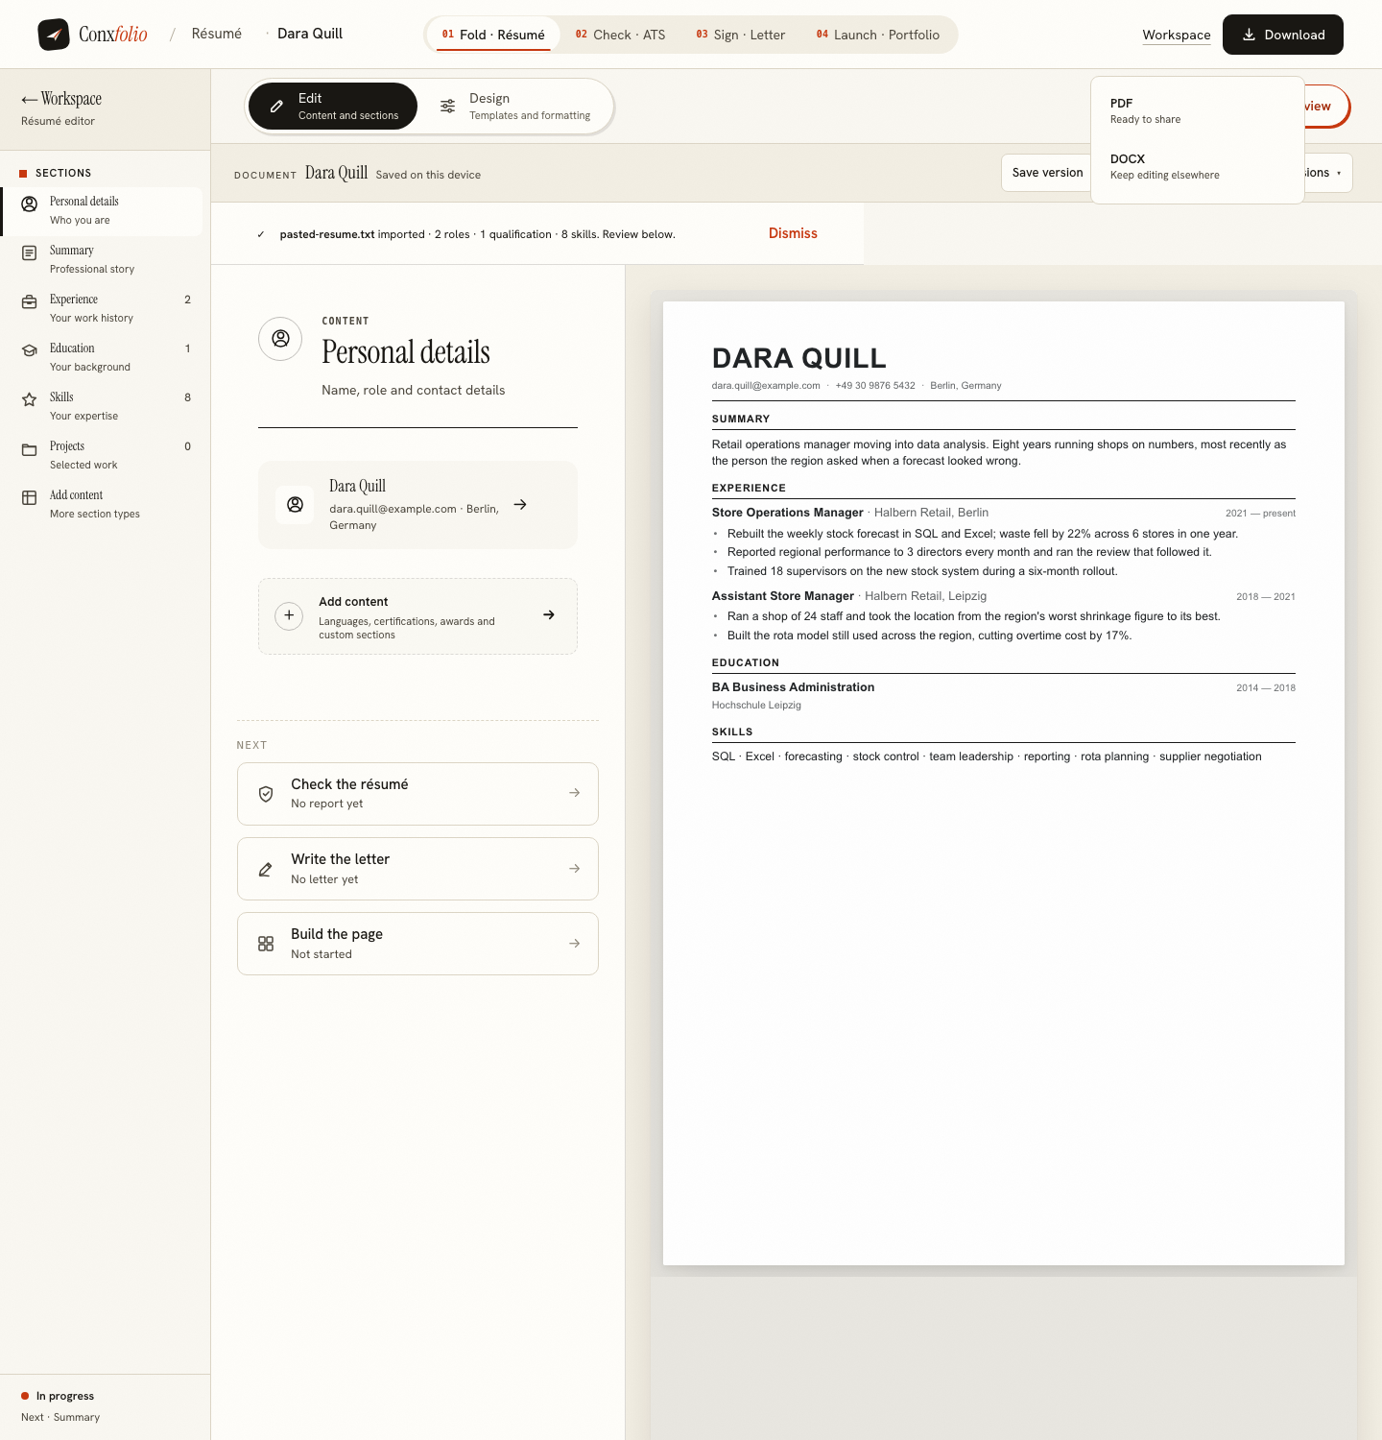Click 'Assistant Store Manager' in preview

782,596
